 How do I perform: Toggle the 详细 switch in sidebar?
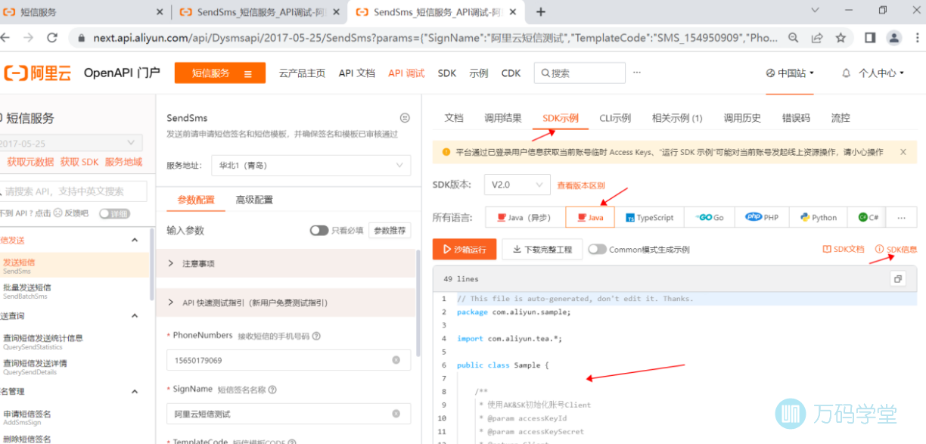(114, 213)
